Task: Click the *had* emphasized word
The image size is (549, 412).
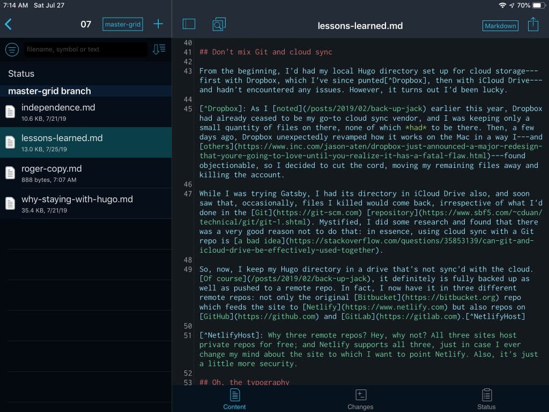Action: [416, 128]
